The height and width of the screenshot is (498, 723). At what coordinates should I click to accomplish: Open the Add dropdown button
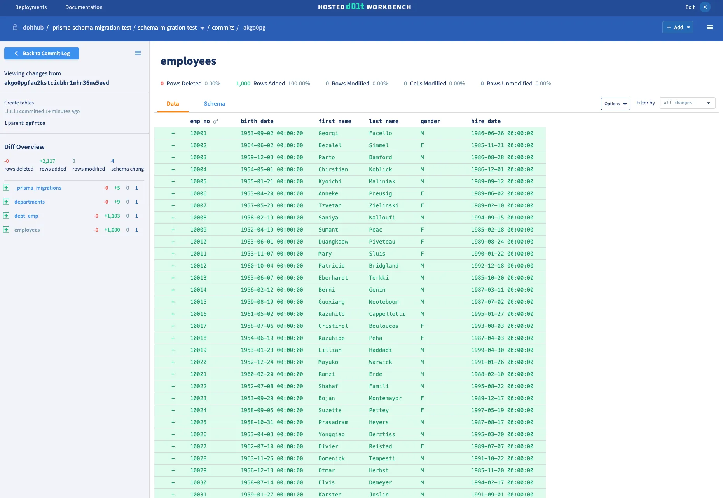click(678, 27)
